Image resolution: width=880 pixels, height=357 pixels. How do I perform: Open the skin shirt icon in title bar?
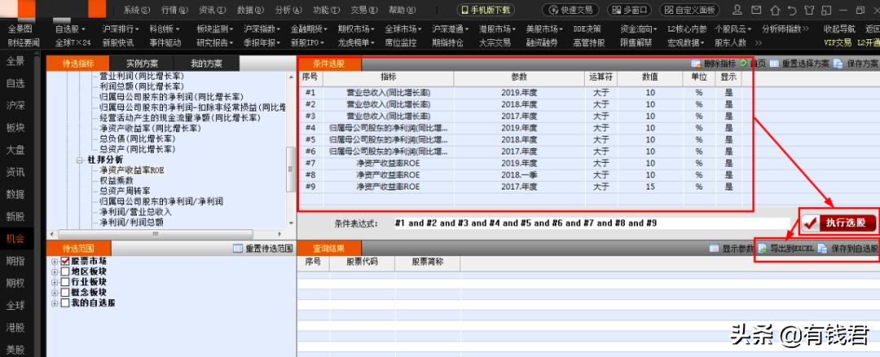809,10
